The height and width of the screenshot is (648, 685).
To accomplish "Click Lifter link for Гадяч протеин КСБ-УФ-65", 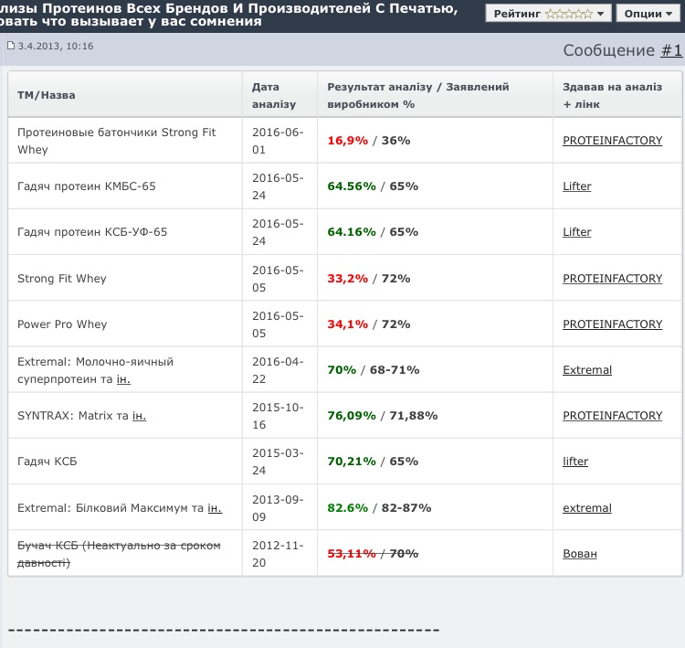I will pyautogui.click(x=576, y=232).
